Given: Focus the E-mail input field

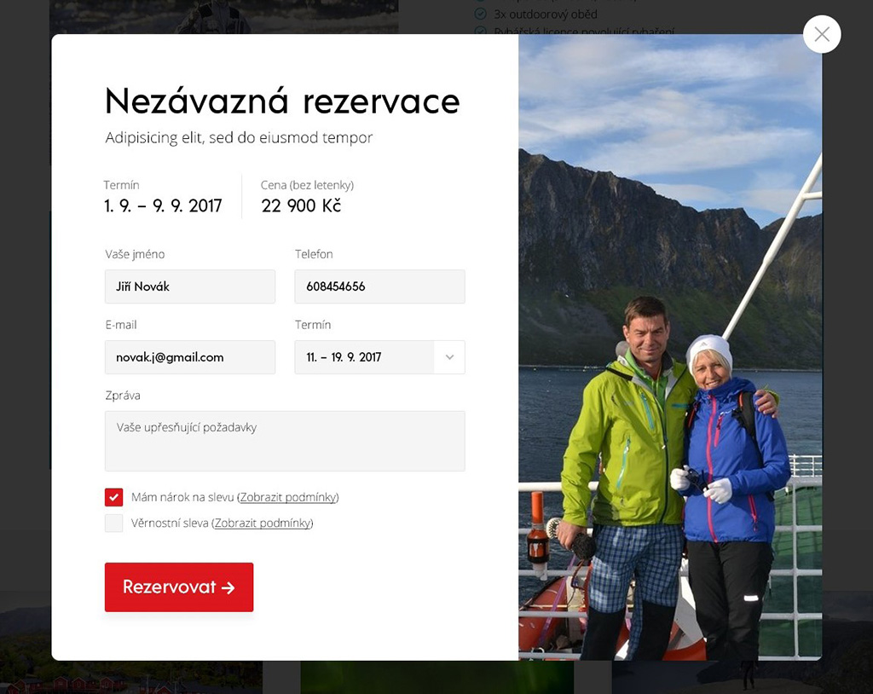Looking at the screenshot, I should (x=190, y=357).
